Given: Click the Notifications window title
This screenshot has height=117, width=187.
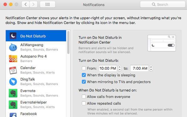Looking at the screenshot, I should (x=94, y=5).
